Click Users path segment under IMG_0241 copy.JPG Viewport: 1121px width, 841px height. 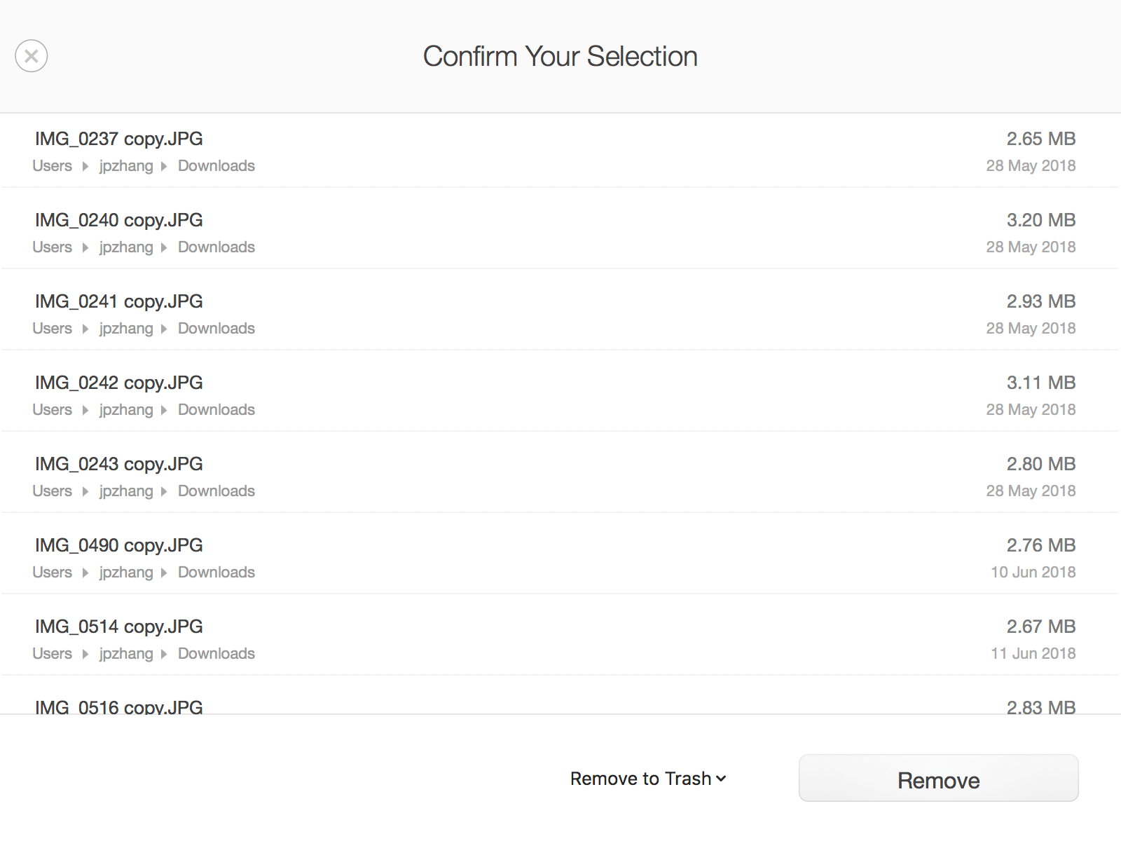(x=53, y=329)
